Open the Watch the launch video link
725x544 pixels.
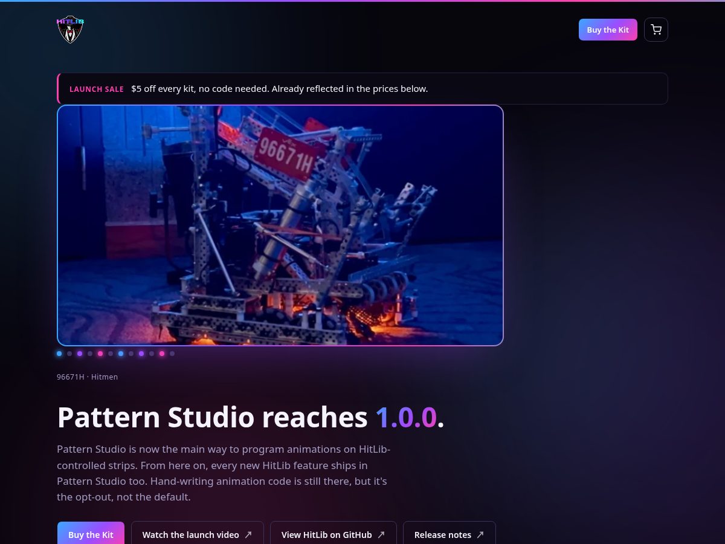[198, 534]
